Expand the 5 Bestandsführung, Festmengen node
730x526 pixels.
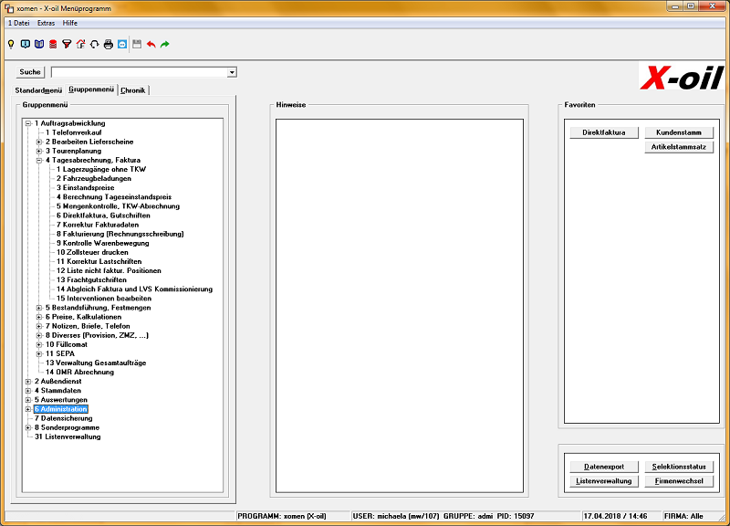click(x=39, y=308)
